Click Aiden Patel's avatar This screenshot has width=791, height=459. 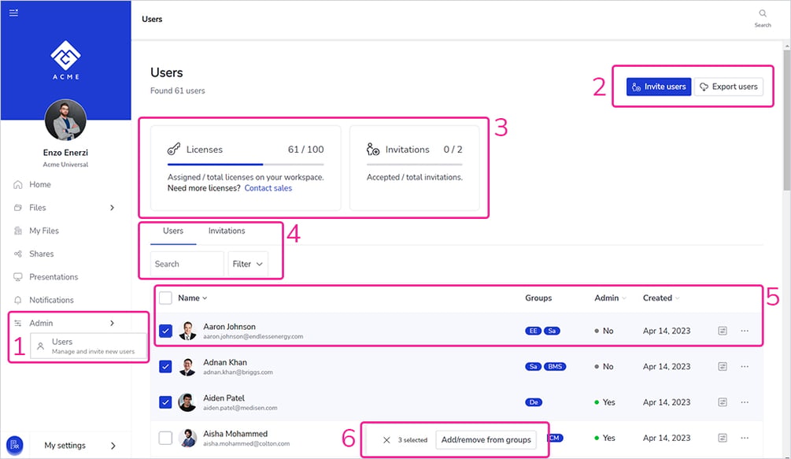coord(187,402)
